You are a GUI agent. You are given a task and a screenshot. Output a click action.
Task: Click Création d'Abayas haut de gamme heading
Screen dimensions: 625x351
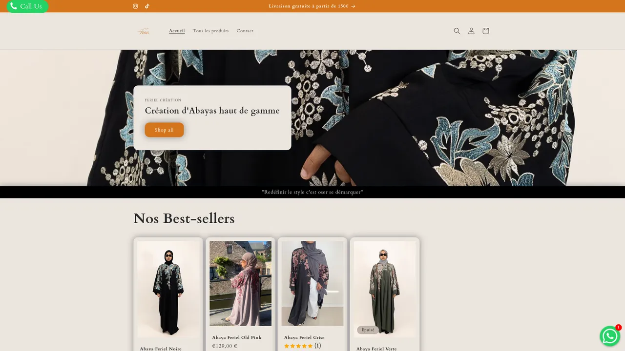pyautogui.click(x=212, y=111)
